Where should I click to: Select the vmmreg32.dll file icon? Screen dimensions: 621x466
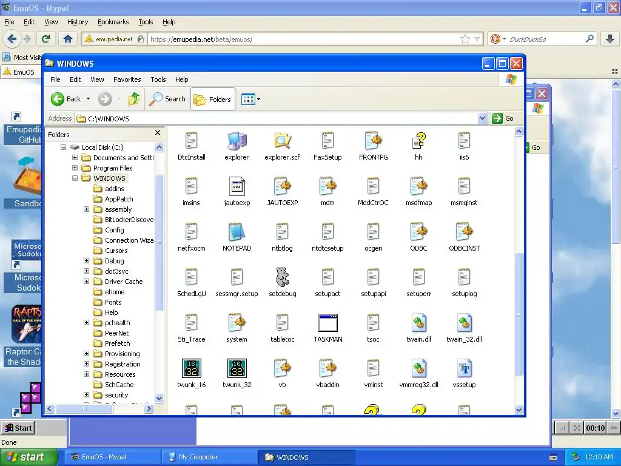pyautogui.click(x=418, y=368)
